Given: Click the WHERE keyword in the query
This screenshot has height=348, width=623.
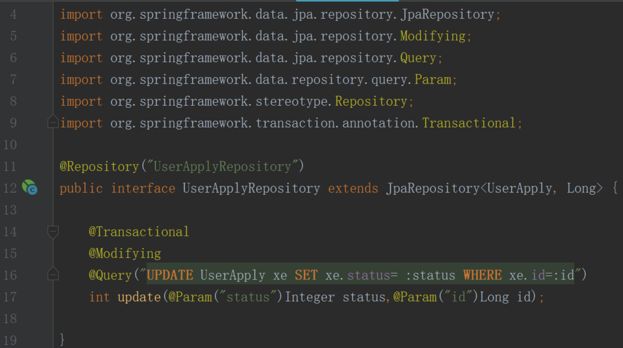Looking at the screenshot, I should pos(482,275).
